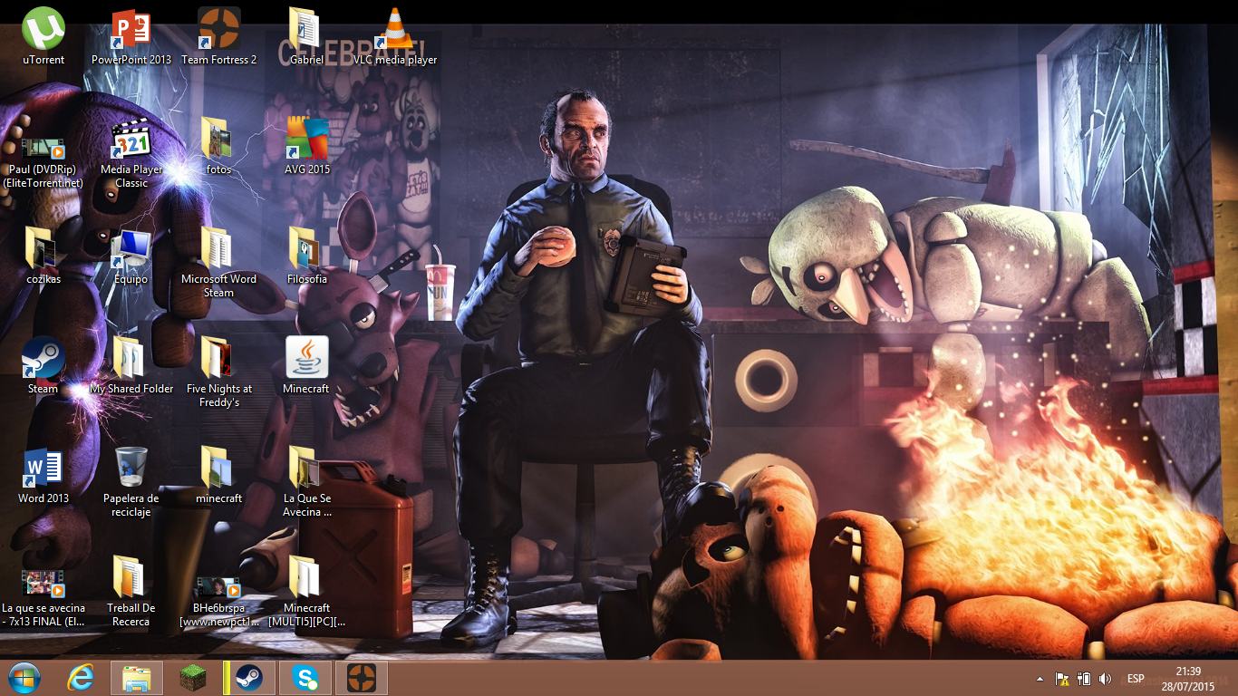The height and width of the screenshot is (696, 1238).
Task: Switch to Skype in the taskbar
Action: (305, 678)
